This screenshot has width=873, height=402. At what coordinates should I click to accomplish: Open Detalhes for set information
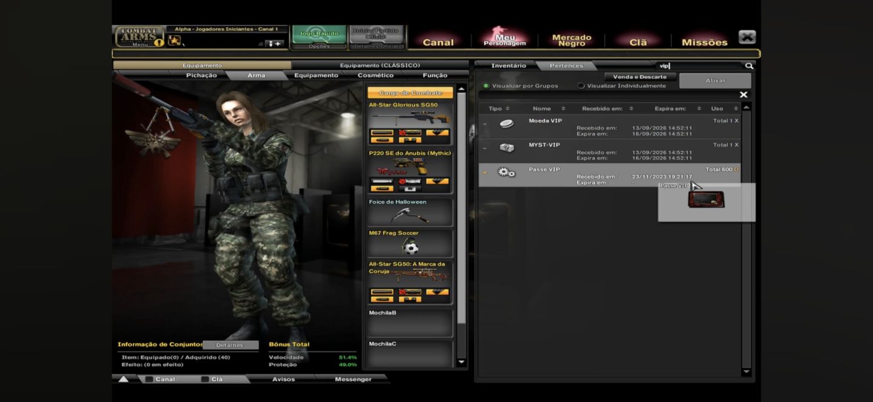(230, 345)
